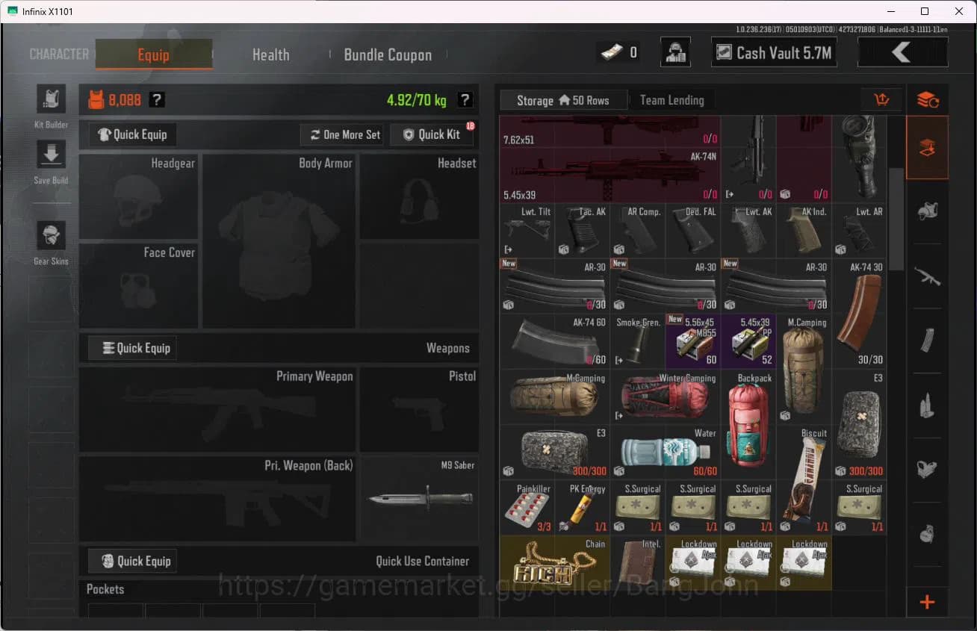
Task: Select the Winter Camping bag
Action: pos(666,397)
